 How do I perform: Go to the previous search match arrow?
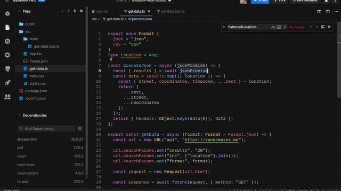pyautogui.click(x=311, y=27)
